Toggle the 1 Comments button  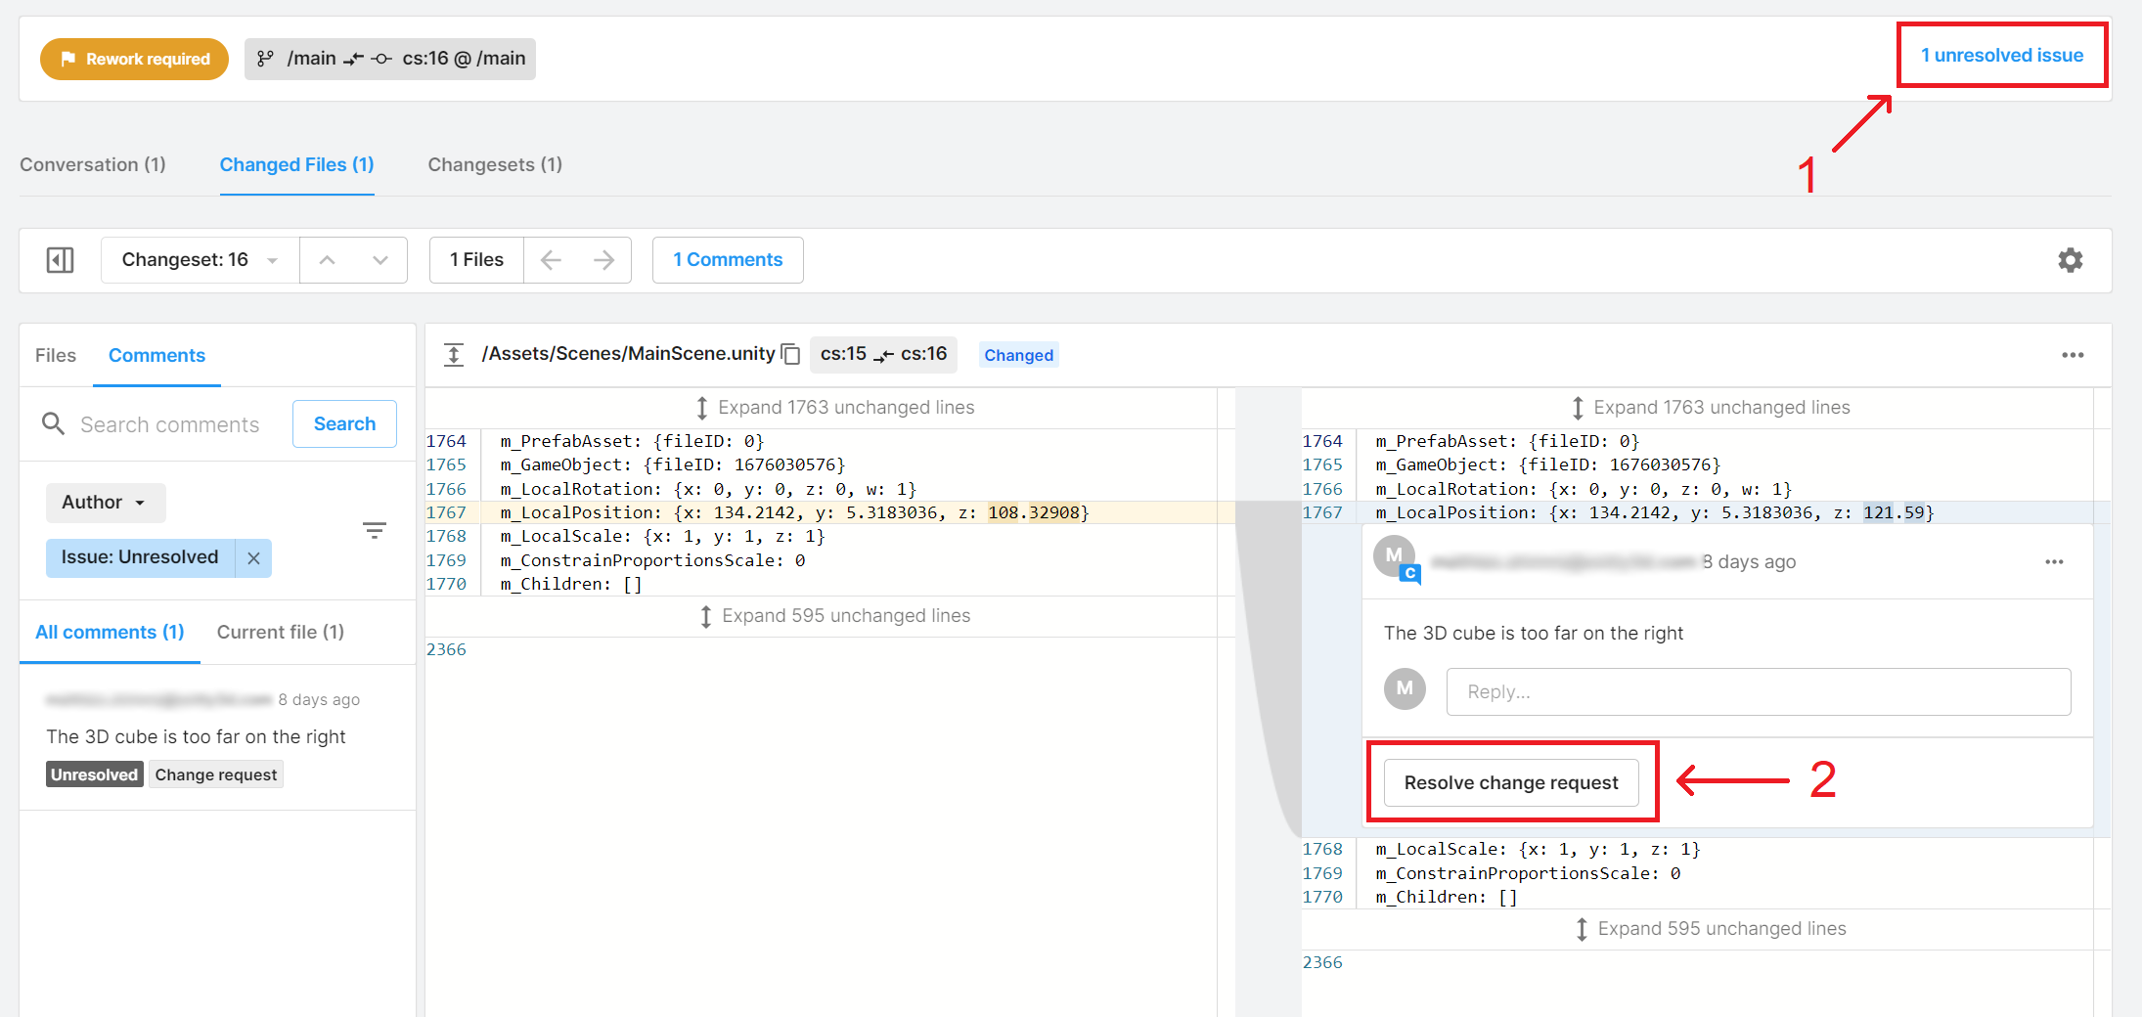click(728, 260)
